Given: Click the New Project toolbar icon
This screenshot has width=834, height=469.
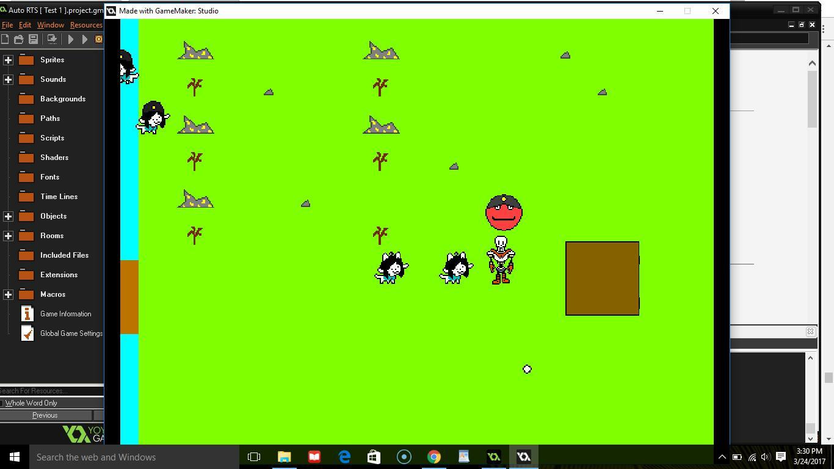Looking at the screenshot, I should click(x=4, y=39).
